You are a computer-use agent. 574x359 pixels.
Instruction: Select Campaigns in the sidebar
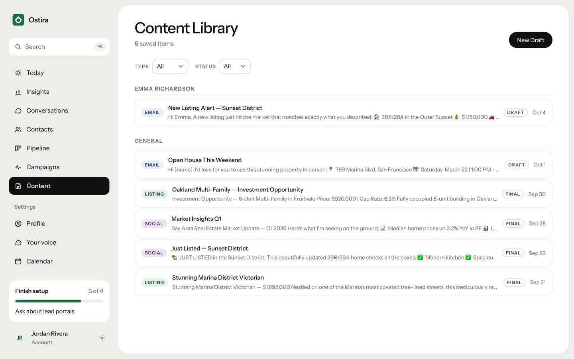tap(59, 167)
